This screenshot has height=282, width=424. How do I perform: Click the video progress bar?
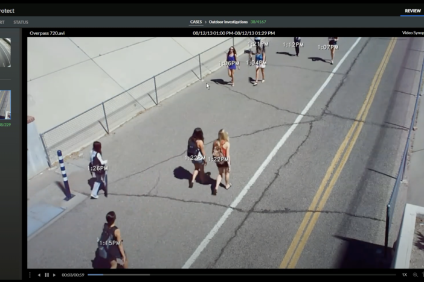242,275
